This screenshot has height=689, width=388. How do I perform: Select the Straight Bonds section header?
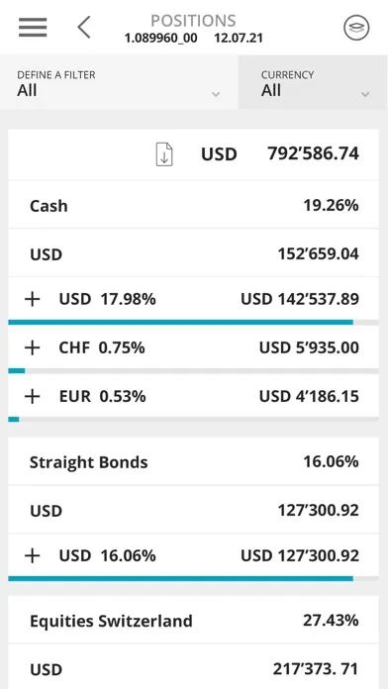coord(193,462)
